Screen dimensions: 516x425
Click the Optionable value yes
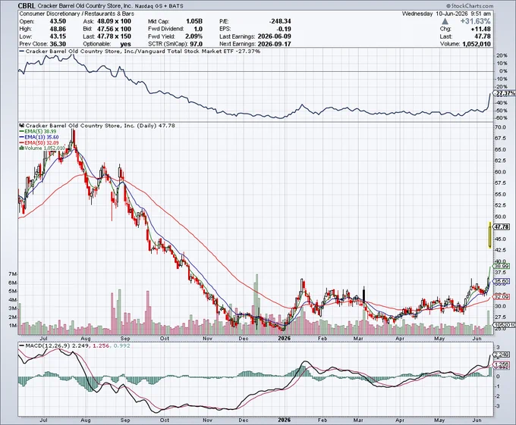click(125, 44)
